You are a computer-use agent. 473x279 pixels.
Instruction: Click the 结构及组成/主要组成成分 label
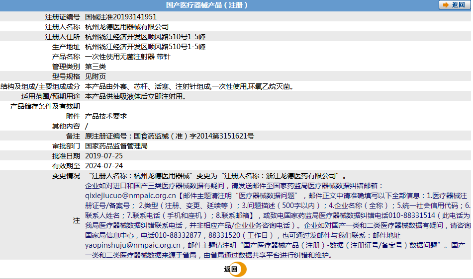[40, 86]
